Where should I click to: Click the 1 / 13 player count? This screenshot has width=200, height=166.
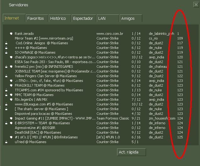click(x=136, y=90)
